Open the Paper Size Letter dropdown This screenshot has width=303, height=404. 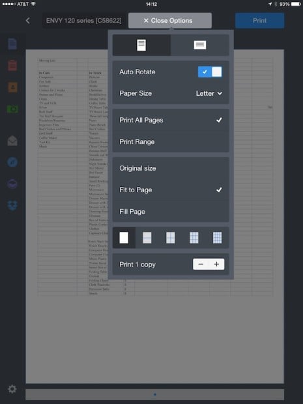(209, 93)
